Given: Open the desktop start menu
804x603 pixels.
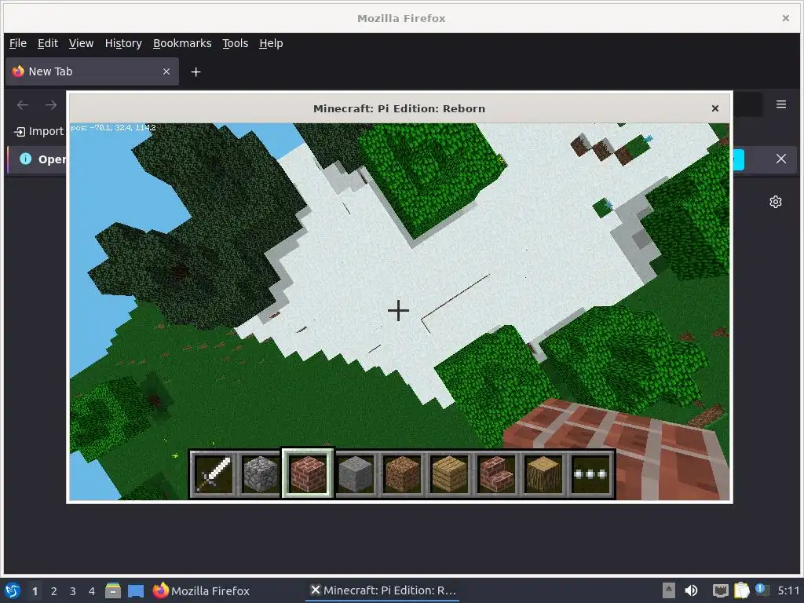Looking at the screenshot, I should (x=13, y=590).
